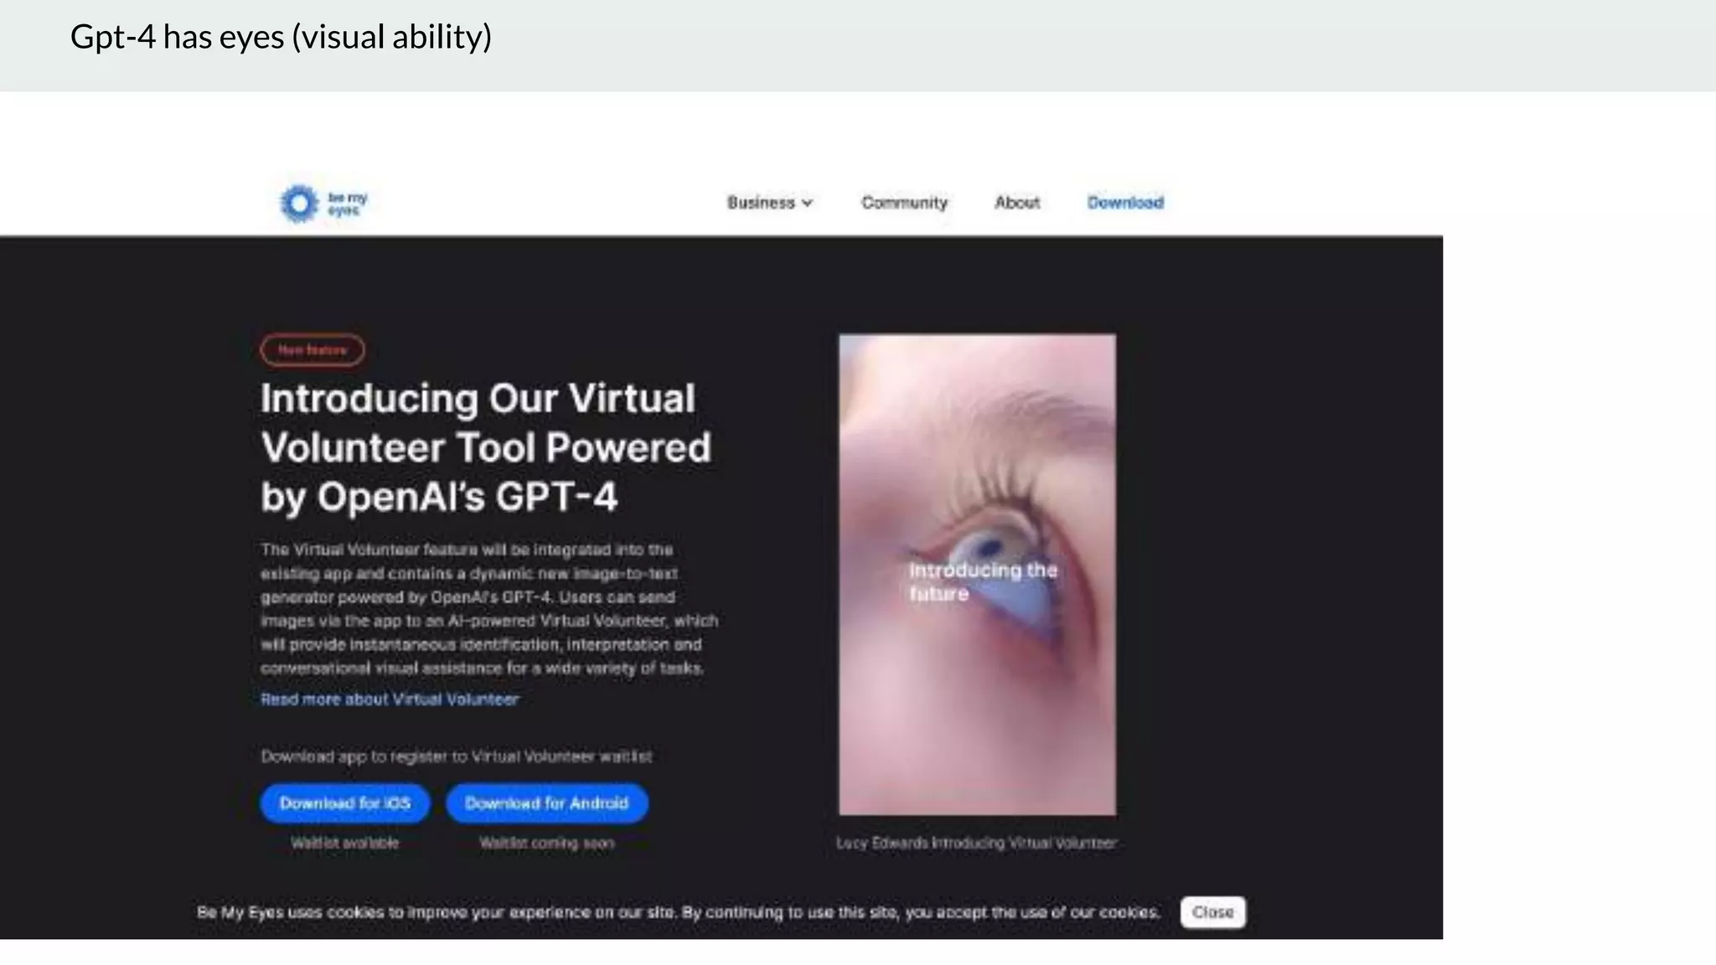Click Download for iOS button
This screenshot has height=965, width=1716.
(x=345, y=803)
